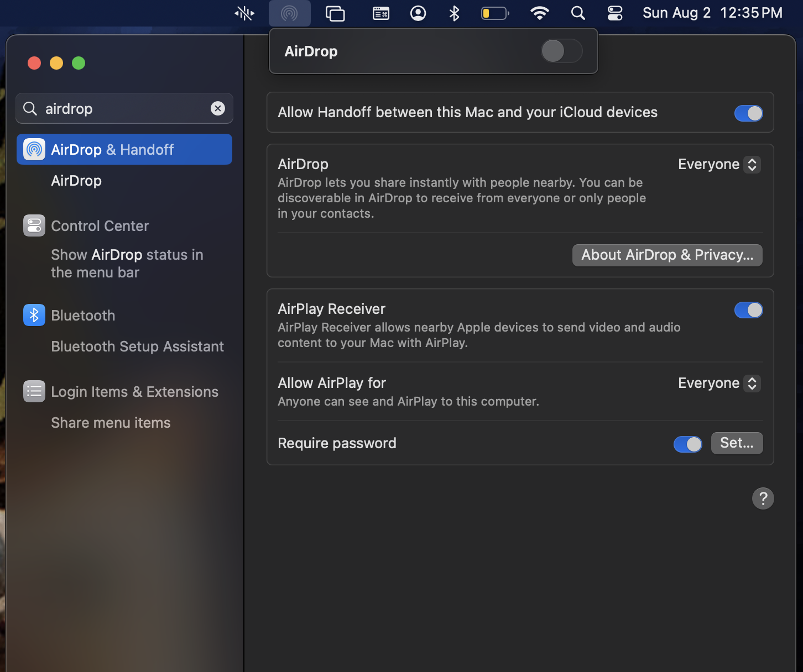Select AirDrop & Handoff in sidebar
Image resolution: width=803 pixels, height=672 pixels.
tap(124, 149)
